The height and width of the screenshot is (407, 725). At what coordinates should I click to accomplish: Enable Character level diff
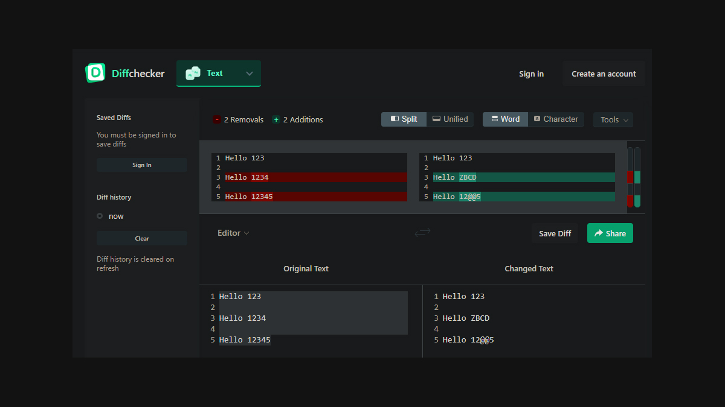coord(555,119)
